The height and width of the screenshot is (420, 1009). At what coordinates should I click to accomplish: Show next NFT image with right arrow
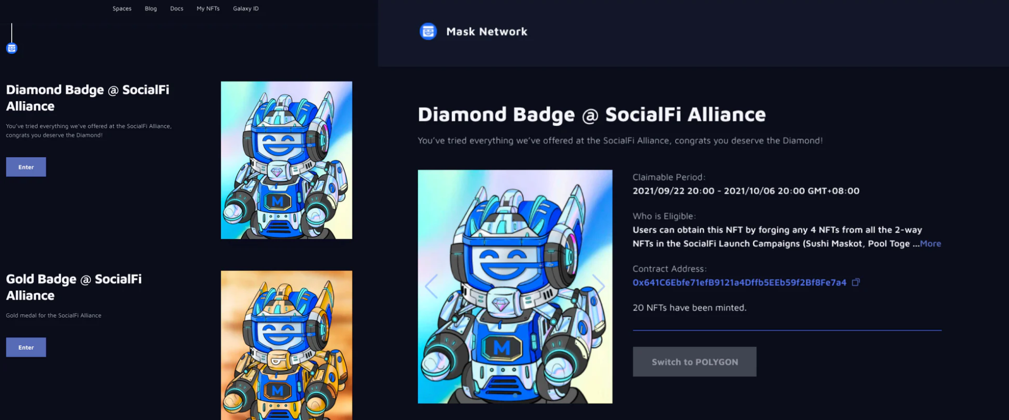click(599, 286)
